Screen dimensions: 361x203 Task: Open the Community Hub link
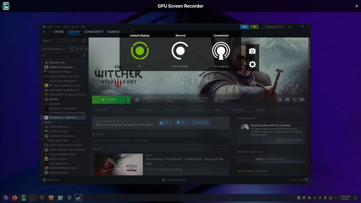(x=144, y=110)
